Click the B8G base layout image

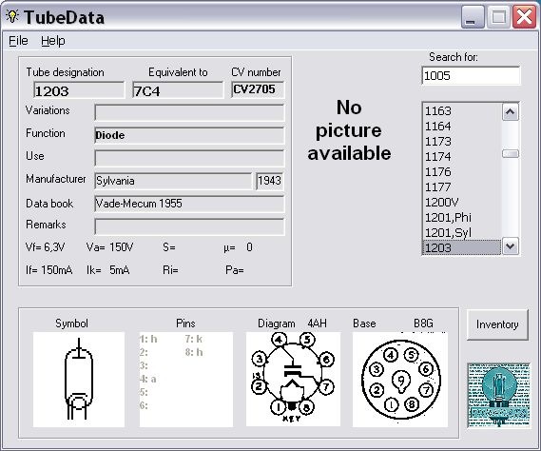pos(400,380)
